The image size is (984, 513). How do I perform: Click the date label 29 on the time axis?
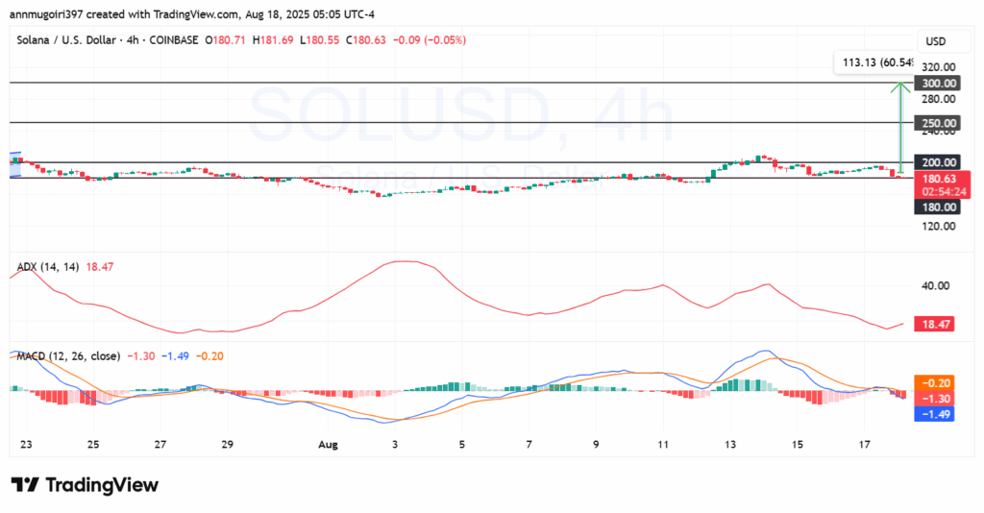[x=227, y=444]
